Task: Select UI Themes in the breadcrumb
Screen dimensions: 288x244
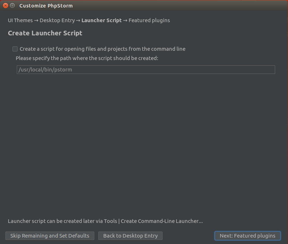Action: point(20,20)
